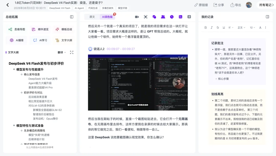Click the AI Agent tag
Image resolution: width=276 pixels, height=156 pixels.
tap(79, 8)
